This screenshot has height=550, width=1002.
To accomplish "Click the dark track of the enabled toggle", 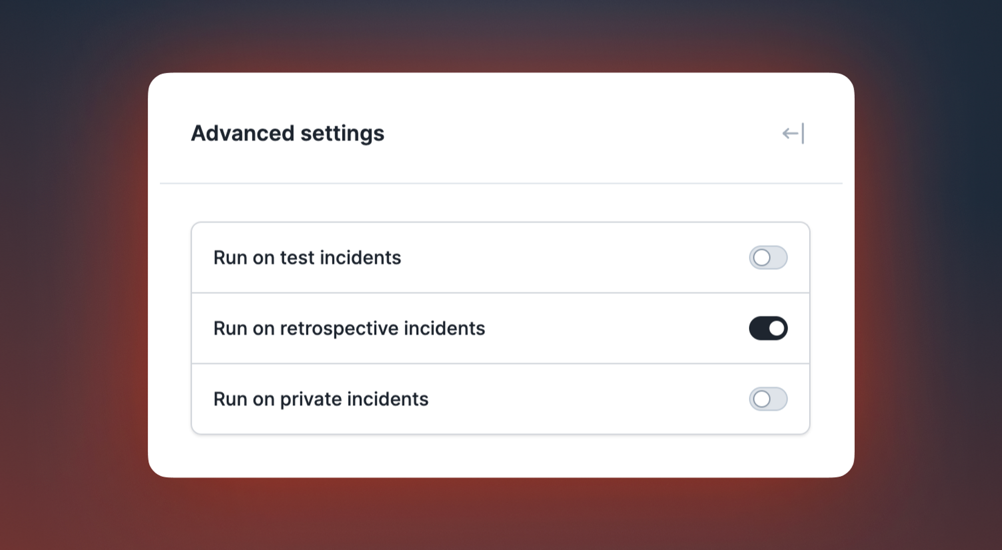I will 759,328.
